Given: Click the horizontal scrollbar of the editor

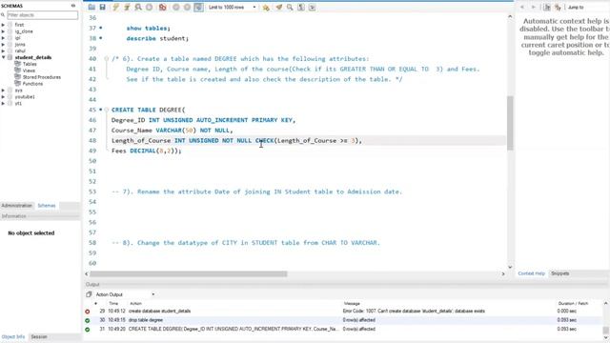Looking at the screenshot, I should [189, 273].
